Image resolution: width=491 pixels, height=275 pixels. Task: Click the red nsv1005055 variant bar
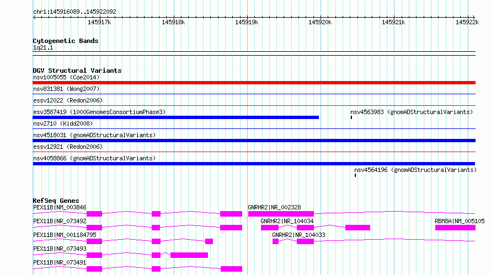(x=254, y=83)
